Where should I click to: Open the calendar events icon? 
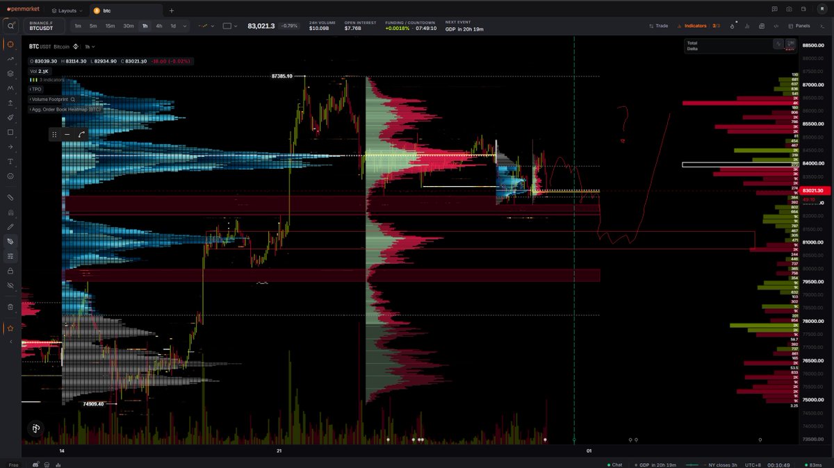[x=761, y=26]
